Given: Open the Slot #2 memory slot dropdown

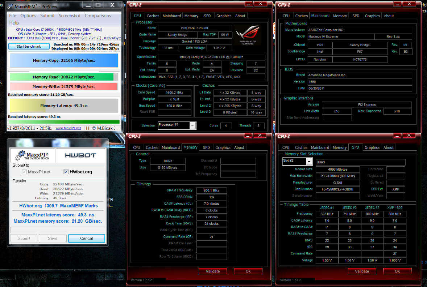Looking at the screenshot, I should tap(309, 162).
